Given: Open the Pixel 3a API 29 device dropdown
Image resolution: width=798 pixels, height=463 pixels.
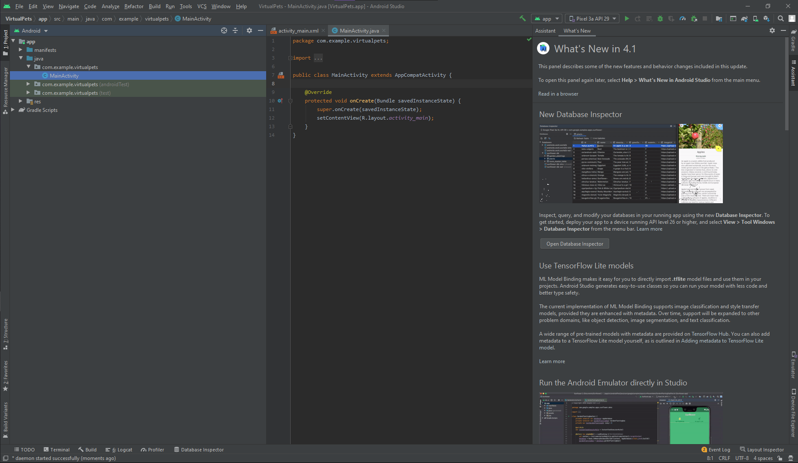Looking at the screenshot, I should coord(593,18).
